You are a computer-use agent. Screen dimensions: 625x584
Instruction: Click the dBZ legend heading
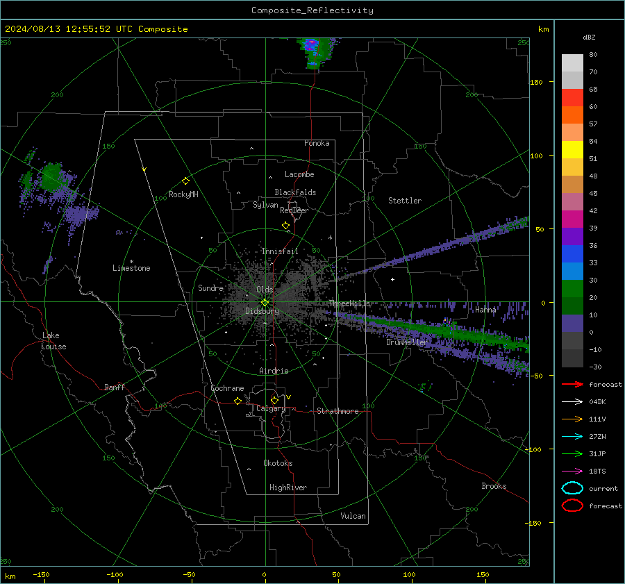589,37
